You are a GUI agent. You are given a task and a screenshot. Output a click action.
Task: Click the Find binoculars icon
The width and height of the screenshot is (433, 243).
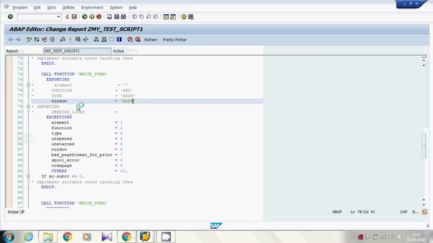(116, 17)
